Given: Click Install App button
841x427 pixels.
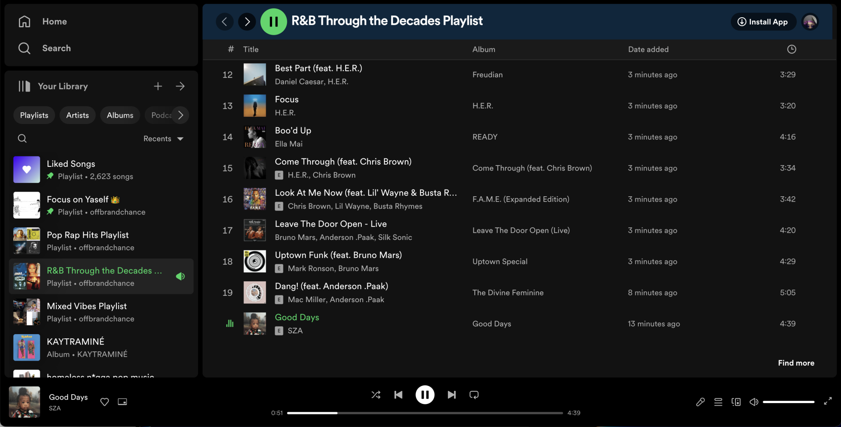Looking at the screenshot, I should 763,22.
